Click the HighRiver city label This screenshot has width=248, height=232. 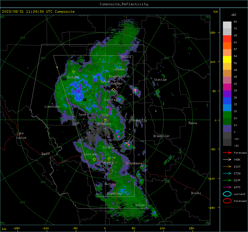coord(114,194)
